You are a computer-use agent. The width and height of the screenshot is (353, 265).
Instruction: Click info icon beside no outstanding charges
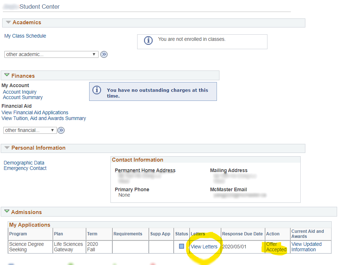97,90
